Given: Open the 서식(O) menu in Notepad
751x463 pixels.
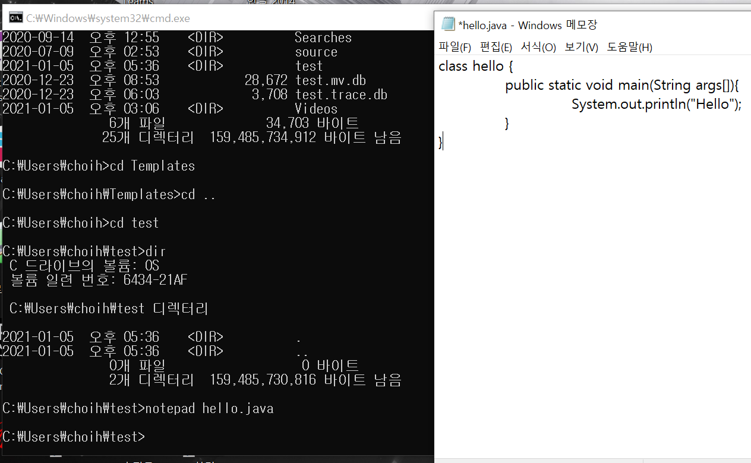Looking at the screenshot, I should coord(538,47).
